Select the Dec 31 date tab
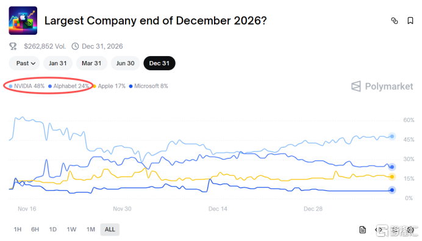 point(159,63)
